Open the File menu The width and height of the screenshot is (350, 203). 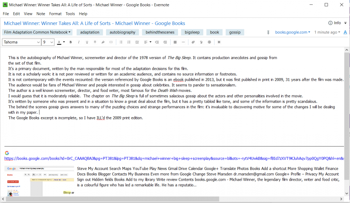[x=6, y=14]
